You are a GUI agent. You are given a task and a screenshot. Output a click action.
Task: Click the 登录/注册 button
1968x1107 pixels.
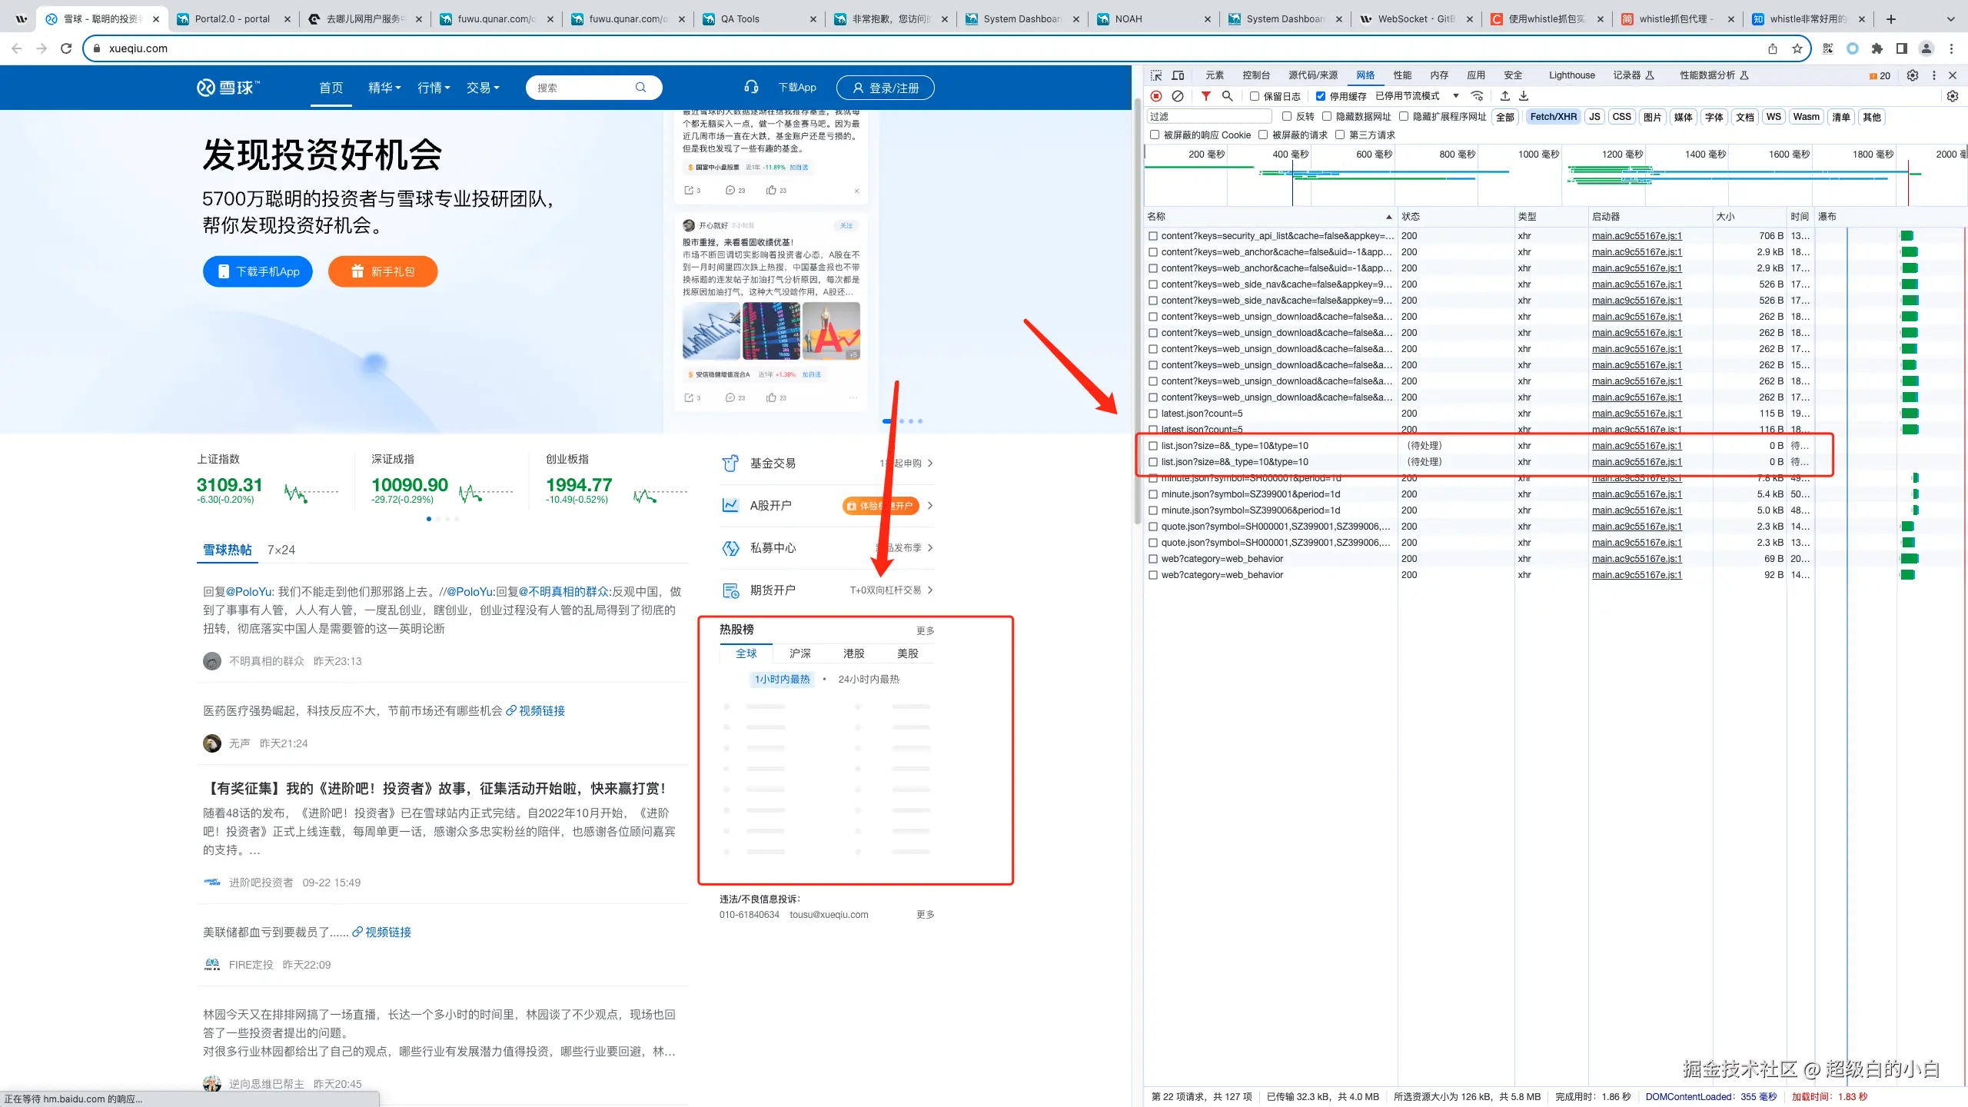point(886,88)
